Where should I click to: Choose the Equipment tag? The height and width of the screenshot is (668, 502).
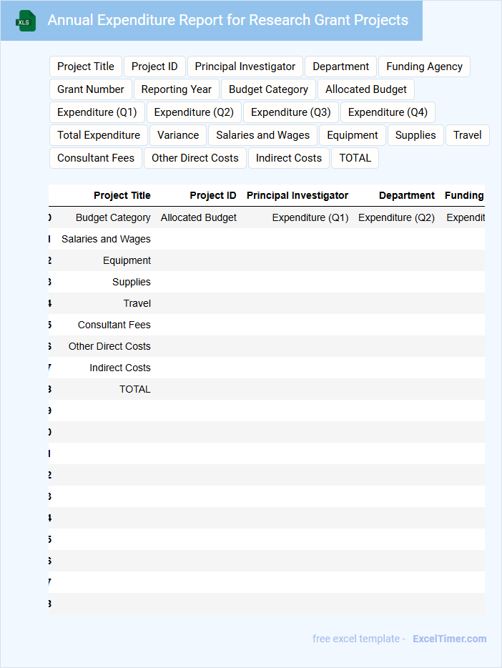pos(352,135)
